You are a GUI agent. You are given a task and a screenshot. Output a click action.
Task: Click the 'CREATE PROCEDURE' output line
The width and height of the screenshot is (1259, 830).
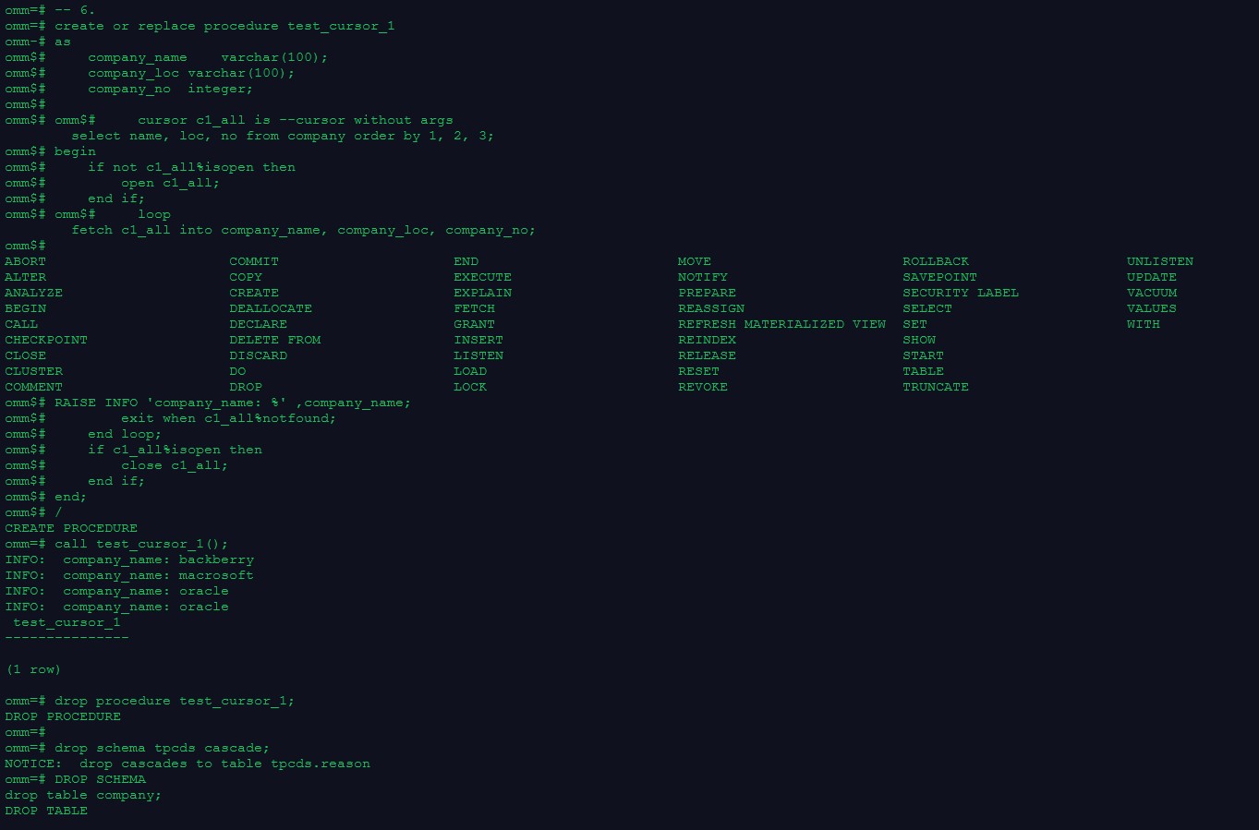tap(71, 528)
